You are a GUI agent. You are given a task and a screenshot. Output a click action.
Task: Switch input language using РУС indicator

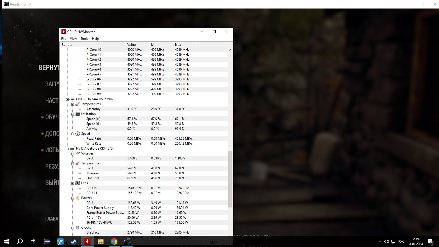(x=401, y=242)
